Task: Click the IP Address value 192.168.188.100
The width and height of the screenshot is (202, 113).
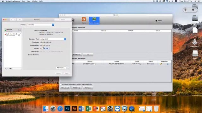Action: pyautogui.click(x=45, y=42)
